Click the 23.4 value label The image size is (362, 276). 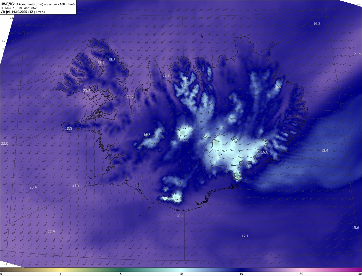[101, 63]
